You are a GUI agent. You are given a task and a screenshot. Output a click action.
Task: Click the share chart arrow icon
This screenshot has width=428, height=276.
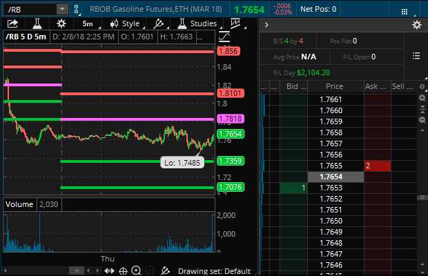pyautogui.click(x=12, y=23)
